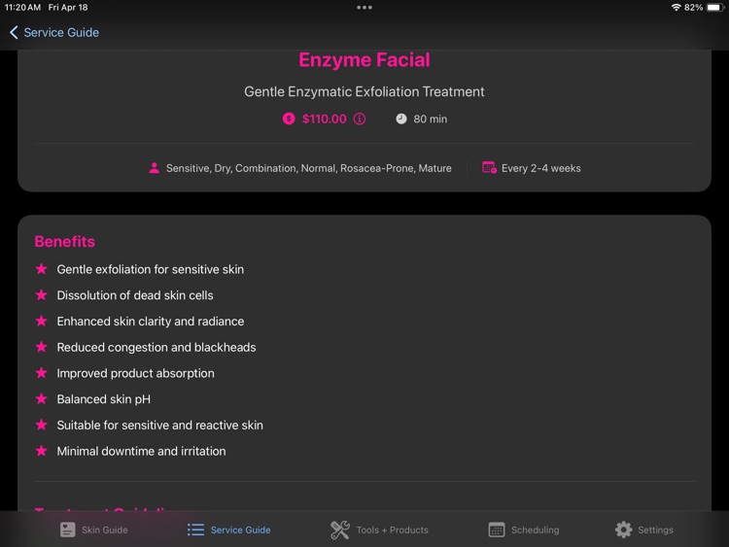The image size is (729, 547).
Task: Tap the Service Guide list icon
Action: point(195,530)
